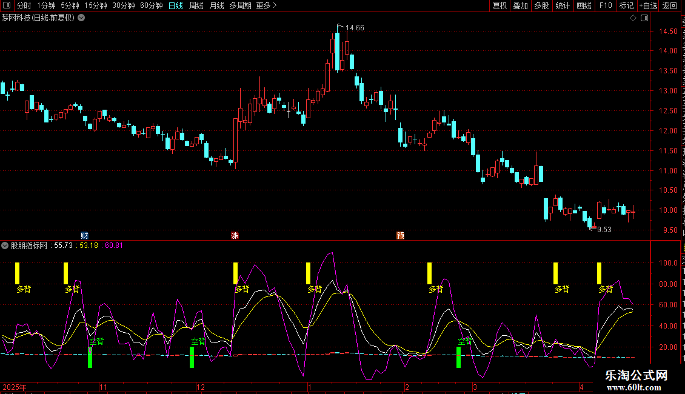Click the magenta indicator value 60.81
This screenshot has height=394, width=685.
coord(114,245)
